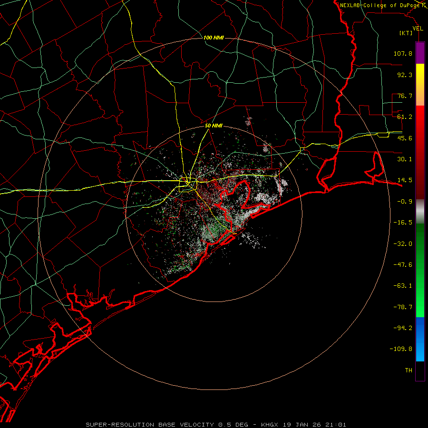The width and height of the screenshot is (428, 428).
Task: Select the blue band near -94.2
Action: (x=420, y=328)
